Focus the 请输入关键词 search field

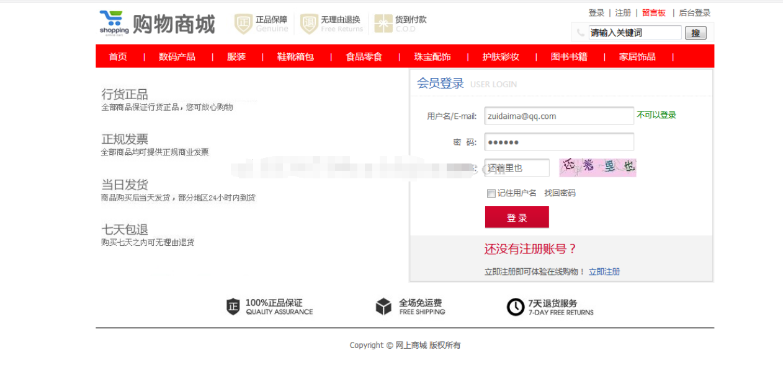tap(635, 33)
